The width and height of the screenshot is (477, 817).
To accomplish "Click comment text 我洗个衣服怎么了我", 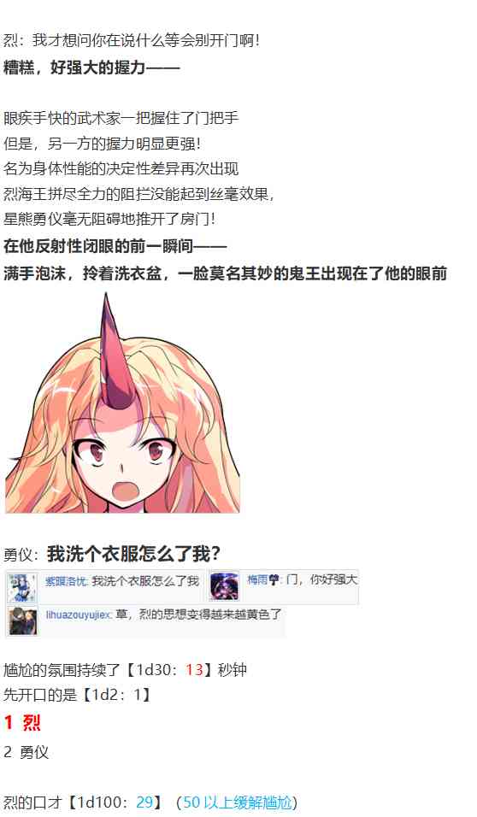I will pos(145,581).
